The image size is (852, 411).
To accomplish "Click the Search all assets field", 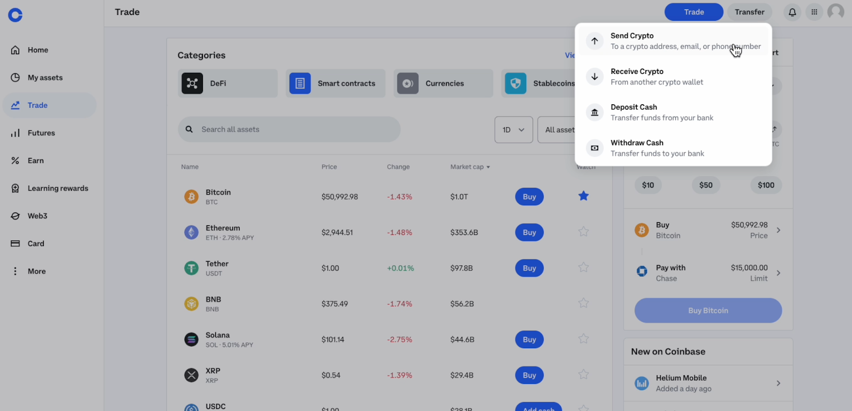I will click(x=289, y=129).
